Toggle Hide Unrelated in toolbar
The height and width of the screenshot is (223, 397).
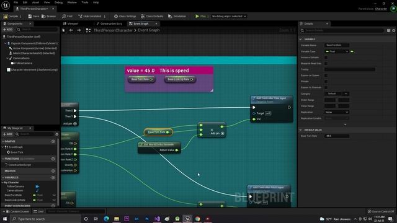89,16
